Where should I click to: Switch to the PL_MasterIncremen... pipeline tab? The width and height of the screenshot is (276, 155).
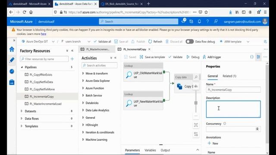96,49
